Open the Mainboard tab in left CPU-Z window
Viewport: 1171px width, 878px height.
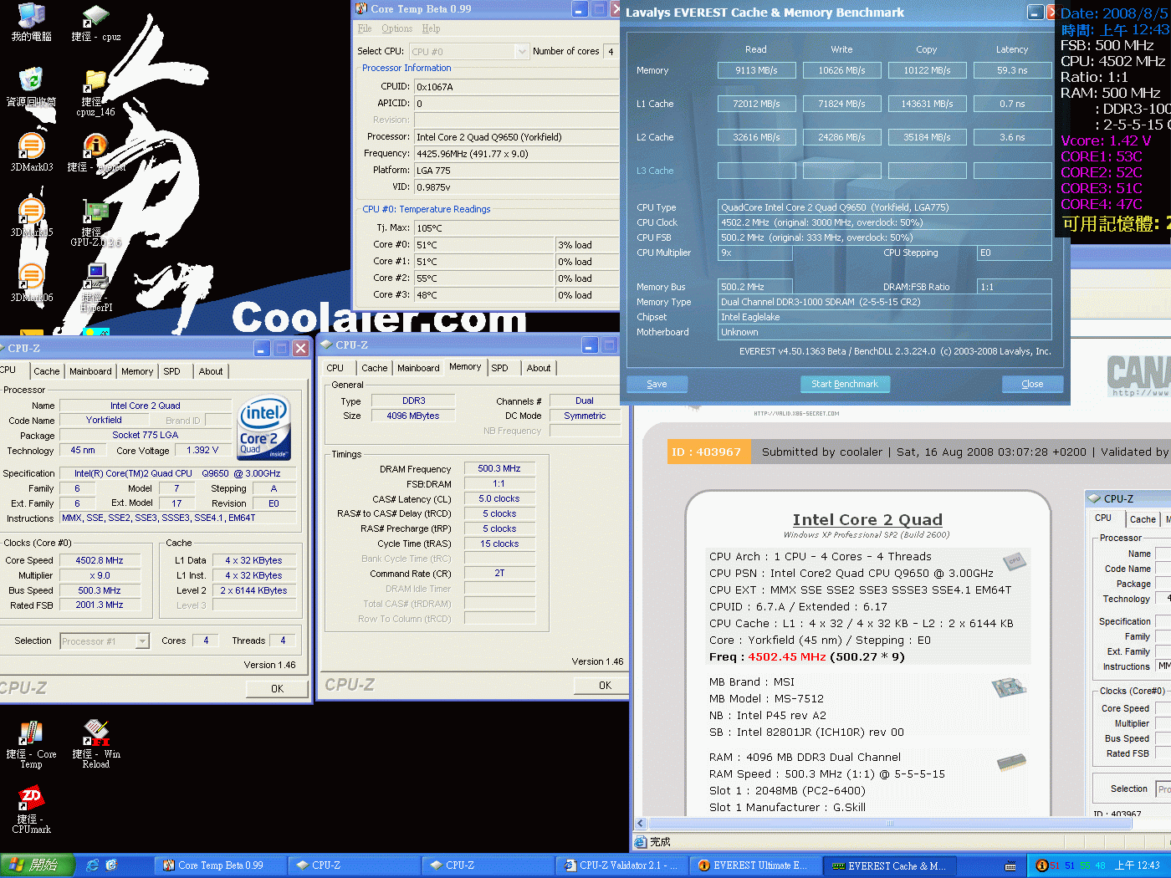[90, 371]
